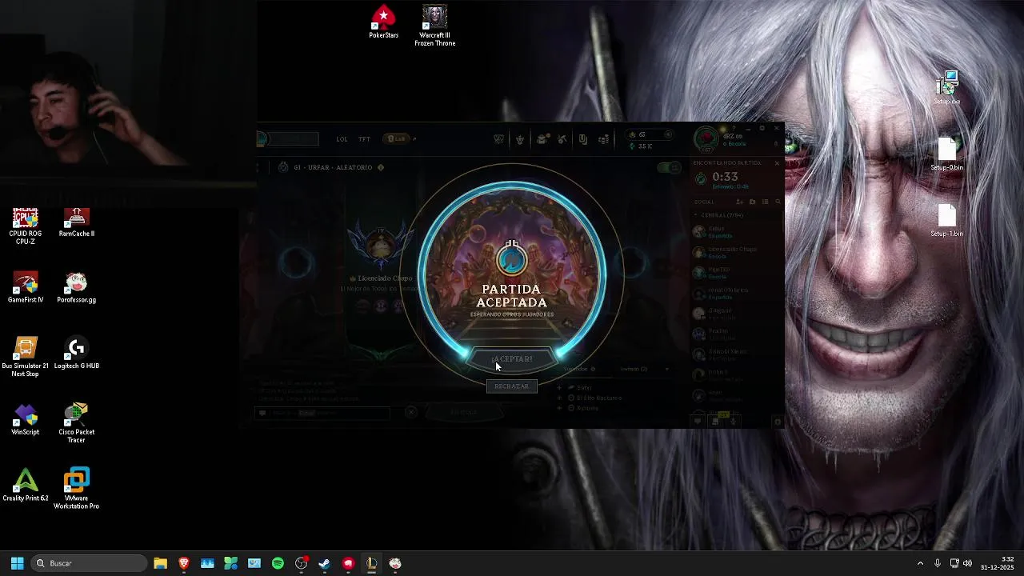The image size is (1024, 576).
Task: Select Setup.exe desktop file
Action: click(946, 88)
